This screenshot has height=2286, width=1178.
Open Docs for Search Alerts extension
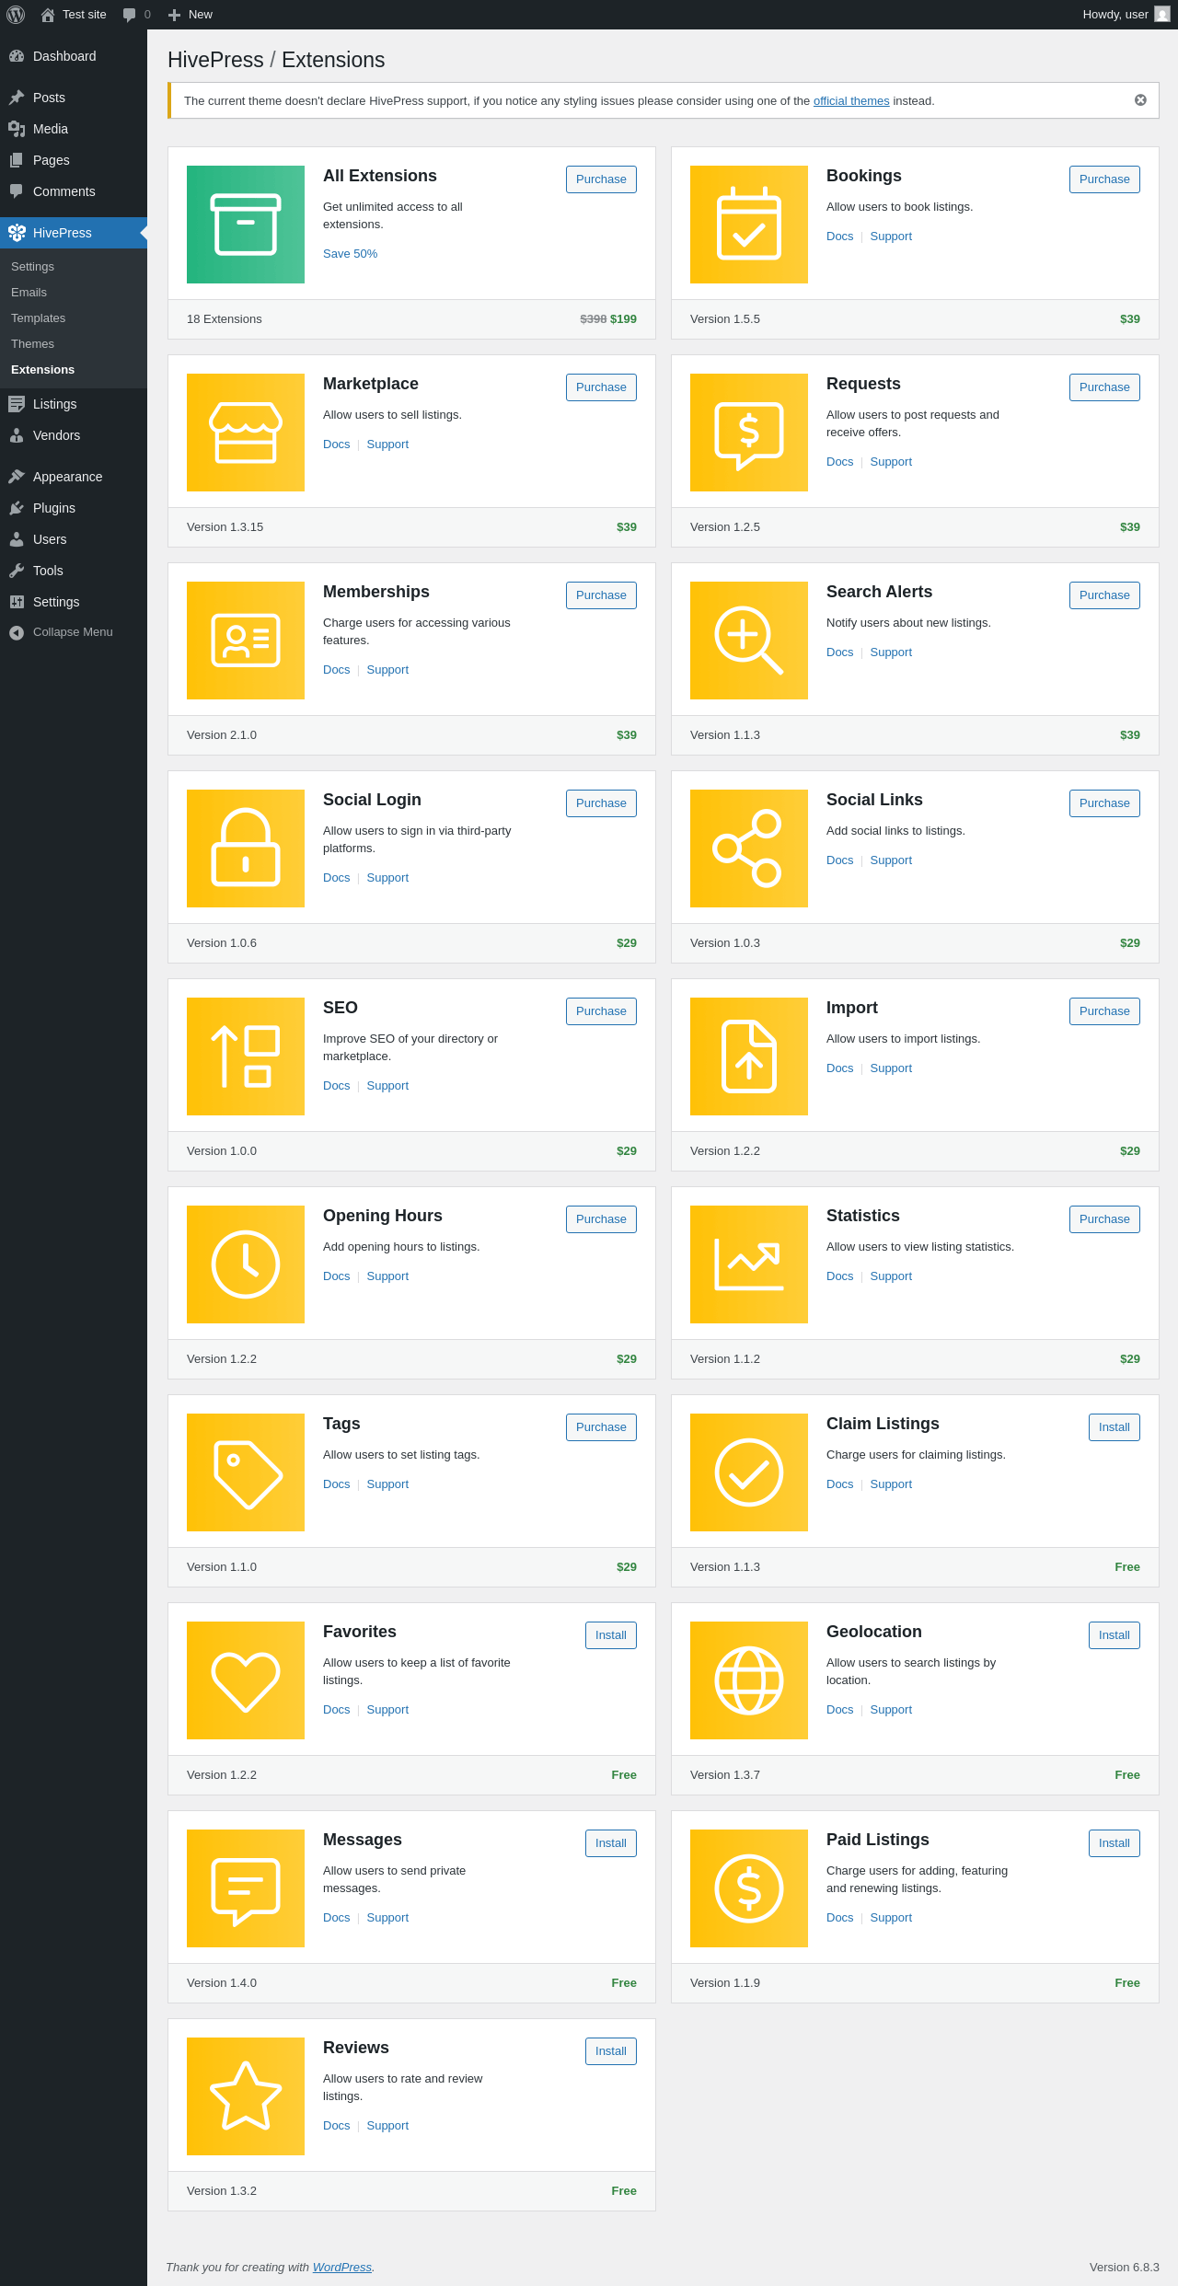click(839, 652)
